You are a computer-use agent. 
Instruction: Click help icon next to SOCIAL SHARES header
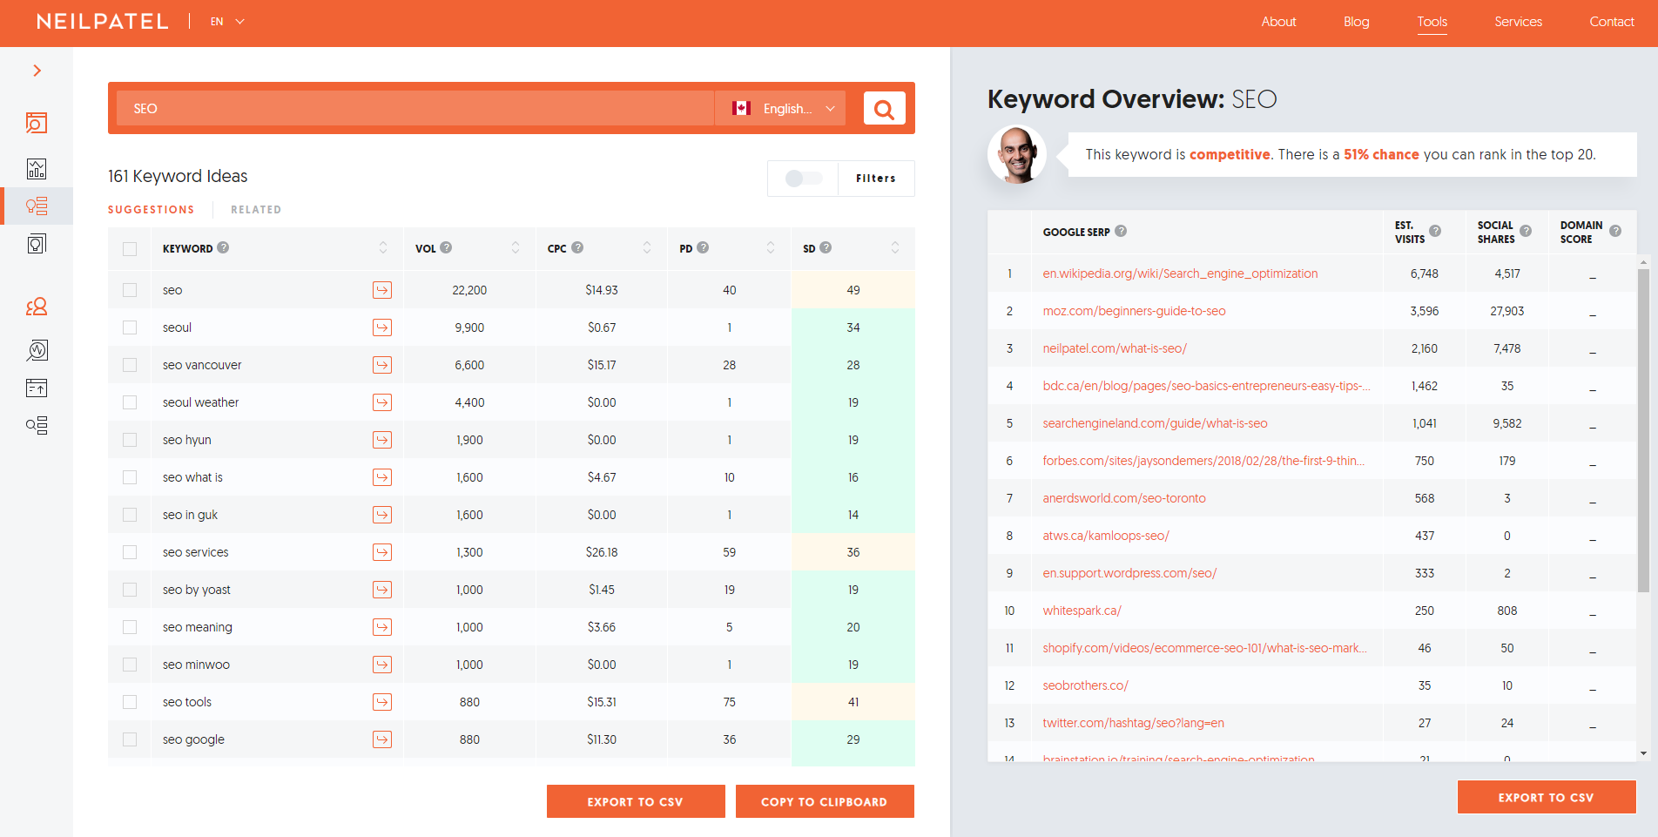[1526, 231]
